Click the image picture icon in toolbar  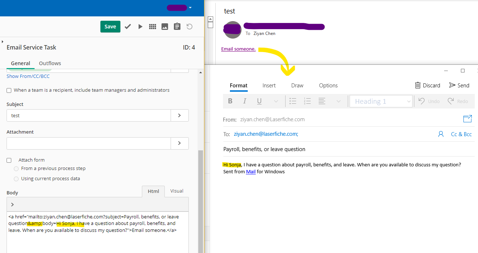click(165, 27)
